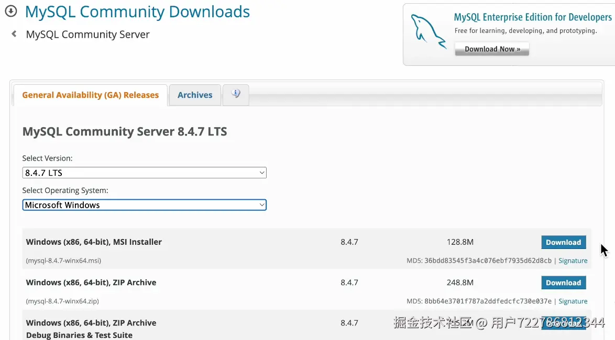This screenshot has height=340, width=615.
Task: Click Windows (x86, 64-bit), MSI Installer title
Action: (x=94, y=242)
